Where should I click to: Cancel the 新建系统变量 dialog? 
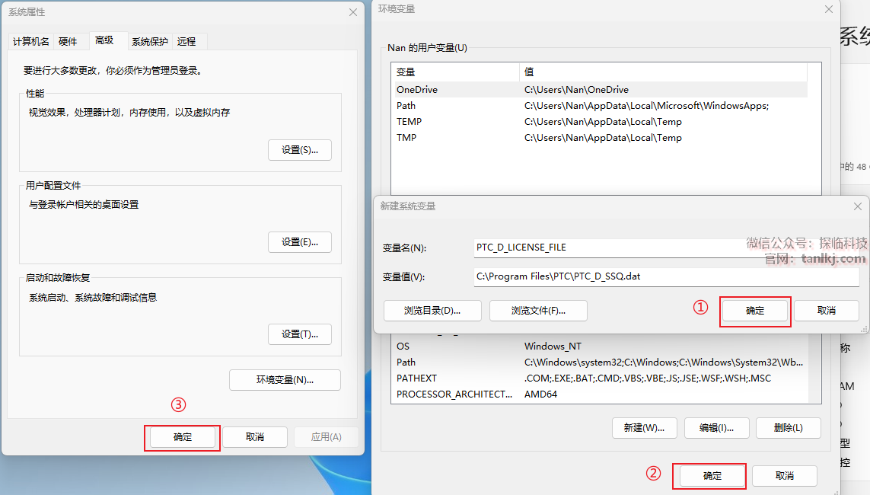point(826,311)
